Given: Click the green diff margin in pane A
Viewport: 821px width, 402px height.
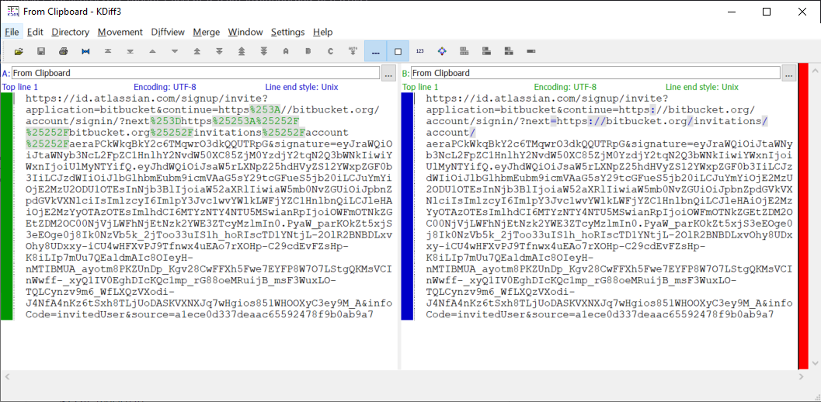Looking at the screenshot, I should tap(6, 206).
